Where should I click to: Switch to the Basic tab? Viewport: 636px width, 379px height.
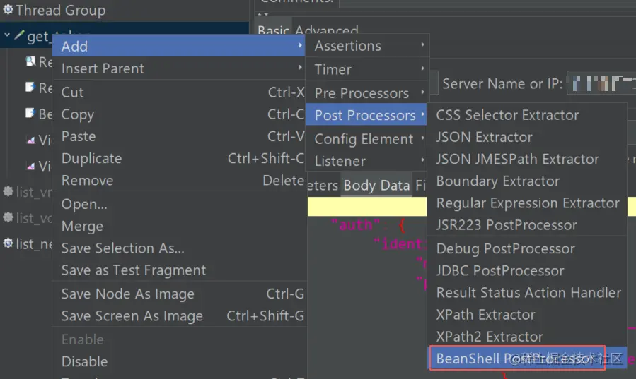pos(273,30)
